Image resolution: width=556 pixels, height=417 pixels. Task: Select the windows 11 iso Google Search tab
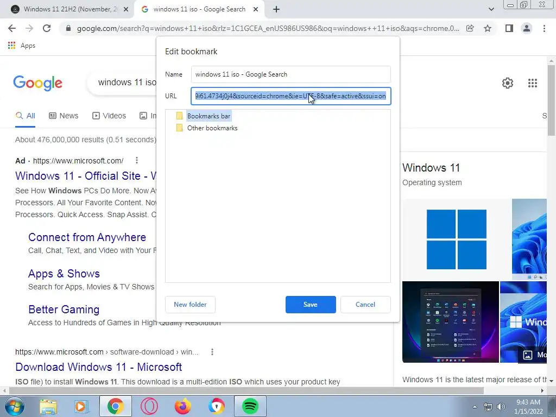(199, 9)
